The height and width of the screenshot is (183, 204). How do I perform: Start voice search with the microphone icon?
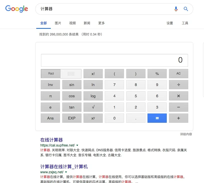point(176,9)
